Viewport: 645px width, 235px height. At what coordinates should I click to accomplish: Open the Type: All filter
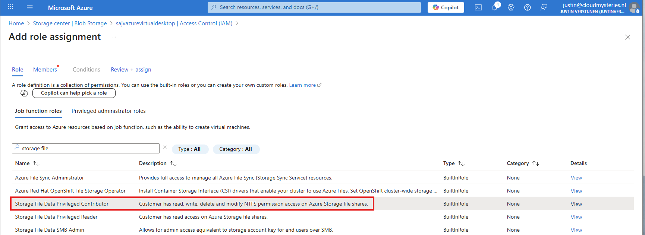click(190, 149)
